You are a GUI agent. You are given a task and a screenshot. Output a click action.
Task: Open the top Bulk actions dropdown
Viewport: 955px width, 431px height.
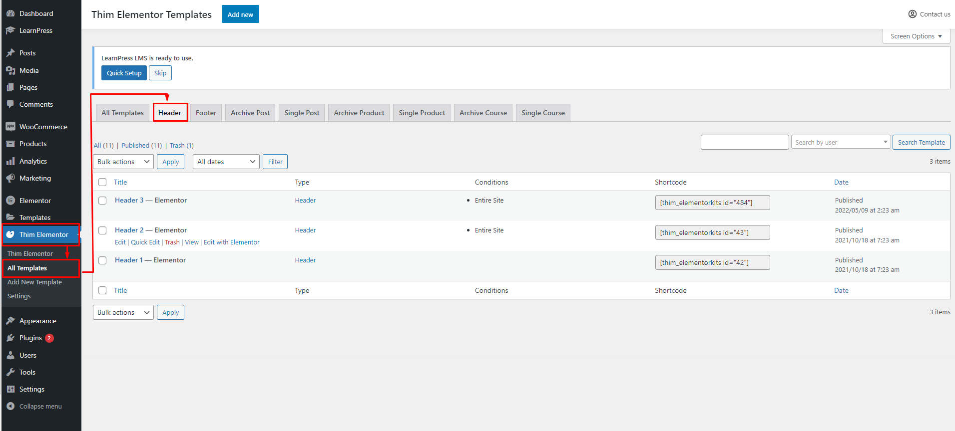point(123,162)
